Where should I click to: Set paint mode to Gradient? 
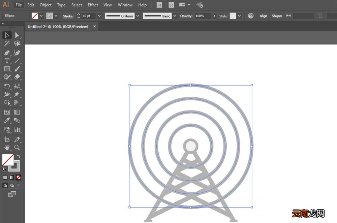(x=12, y=178)
